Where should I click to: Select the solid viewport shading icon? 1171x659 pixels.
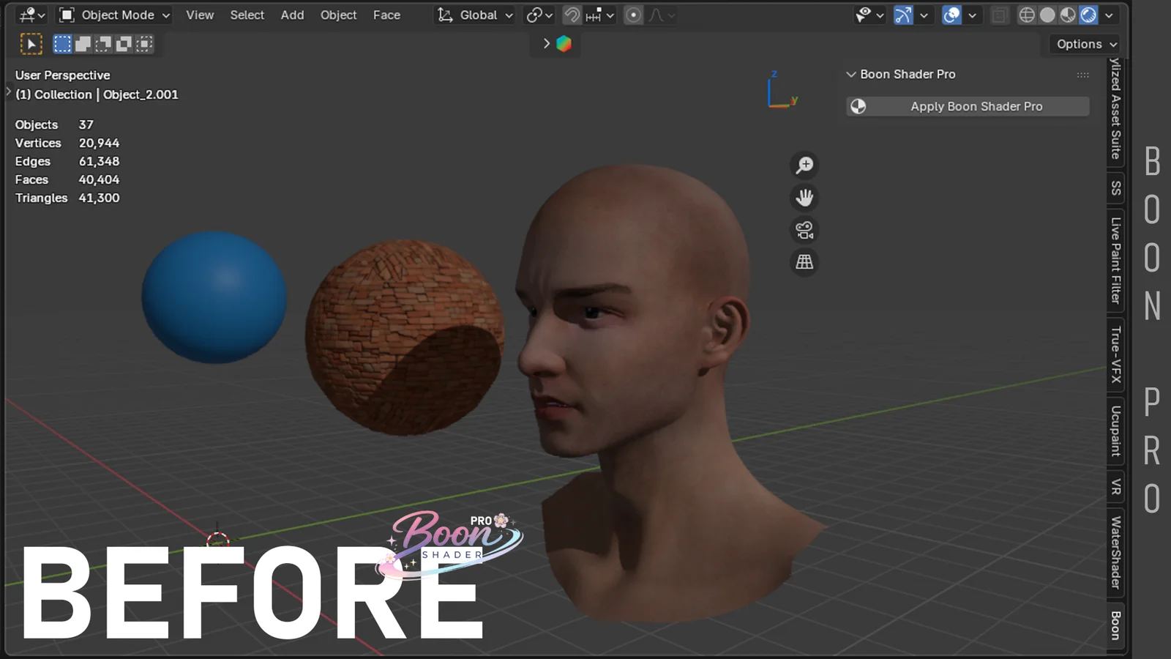[1047, 15]
